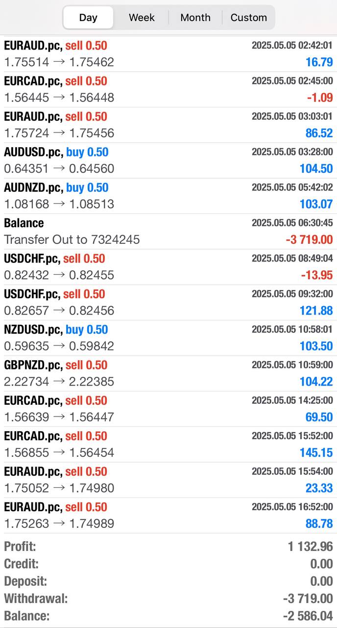The height and width of the screenshot is (628, 337).
Task: Tap the Balance Transfer Out entry
Action: click(168, 231)
